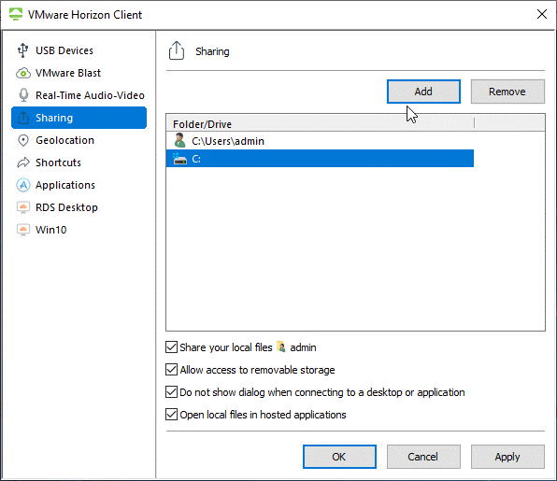Click the admin folder icon near Share local files
The height and width of the screenshot is (481, 557).
pos(281,347)
